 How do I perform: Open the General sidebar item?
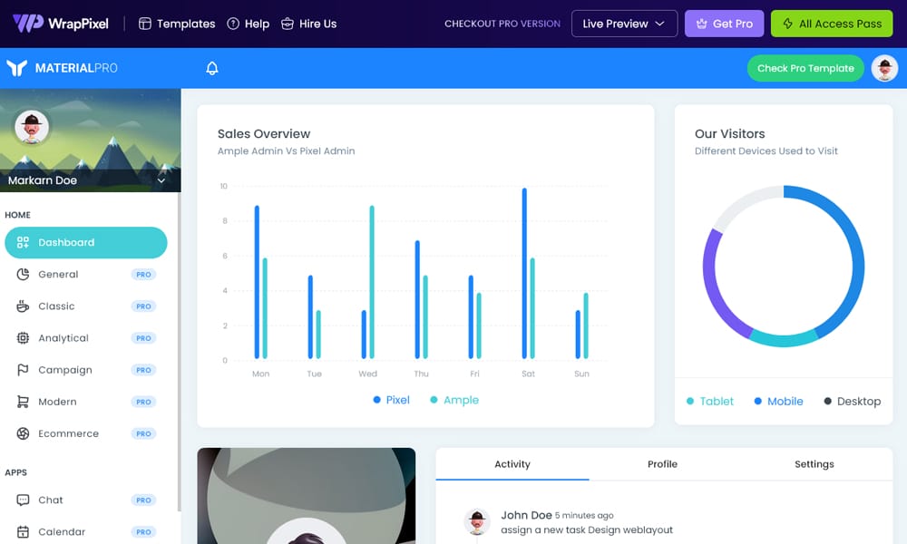(85, 274)
